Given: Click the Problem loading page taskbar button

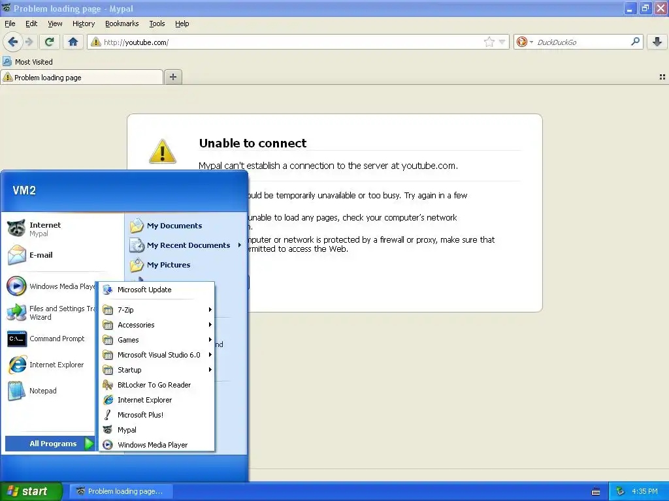Looking at the screenshot, I should pos(121,491).
